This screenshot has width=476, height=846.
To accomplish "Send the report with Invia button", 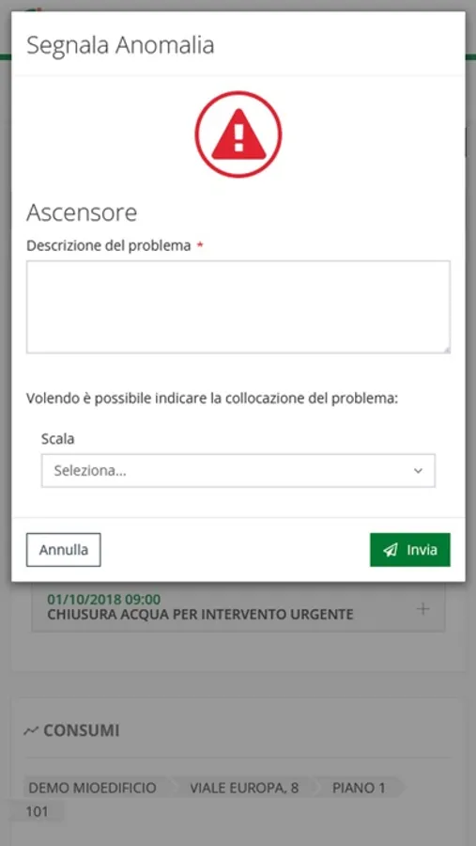I will click(409, 550).
